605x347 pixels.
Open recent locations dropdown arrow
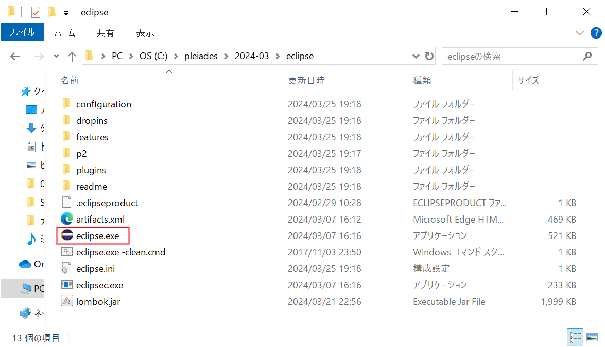tap(56, 56)
